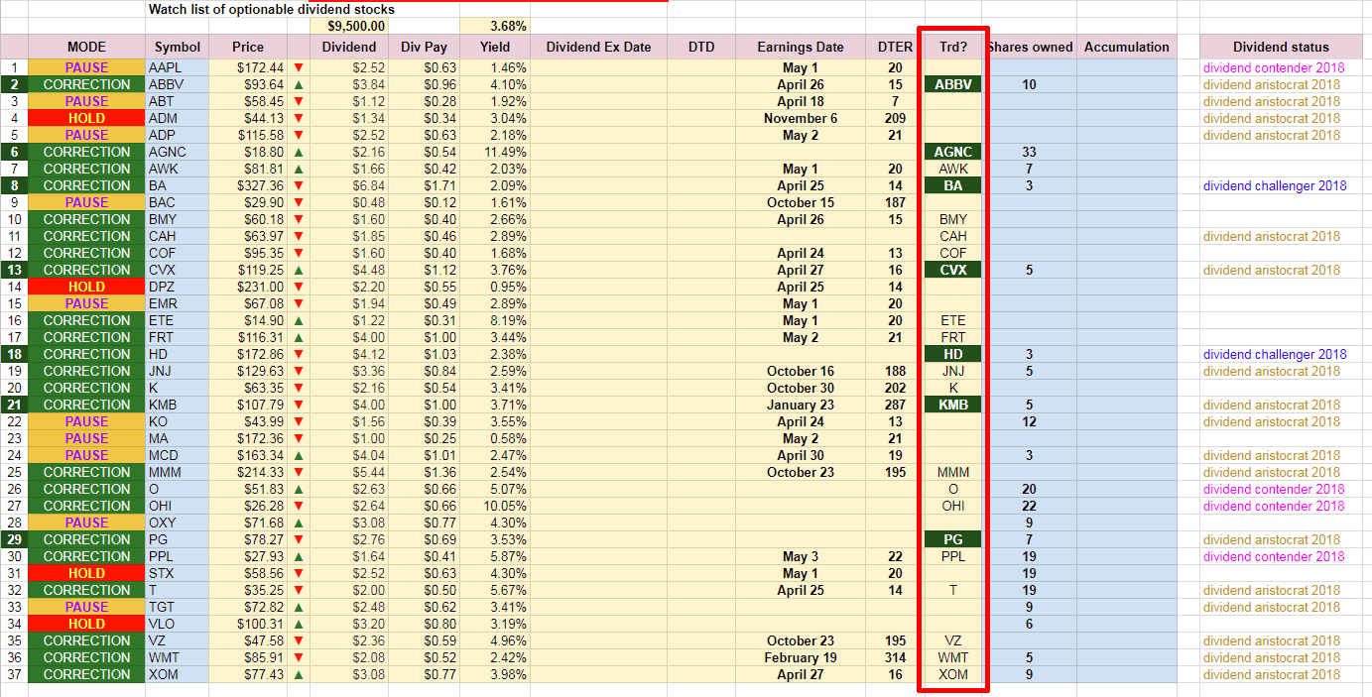The width and height of the screenshot is (1372, 697).
Task: Select the green PG cell in Trd? column
Action: [x=953, y=539]
